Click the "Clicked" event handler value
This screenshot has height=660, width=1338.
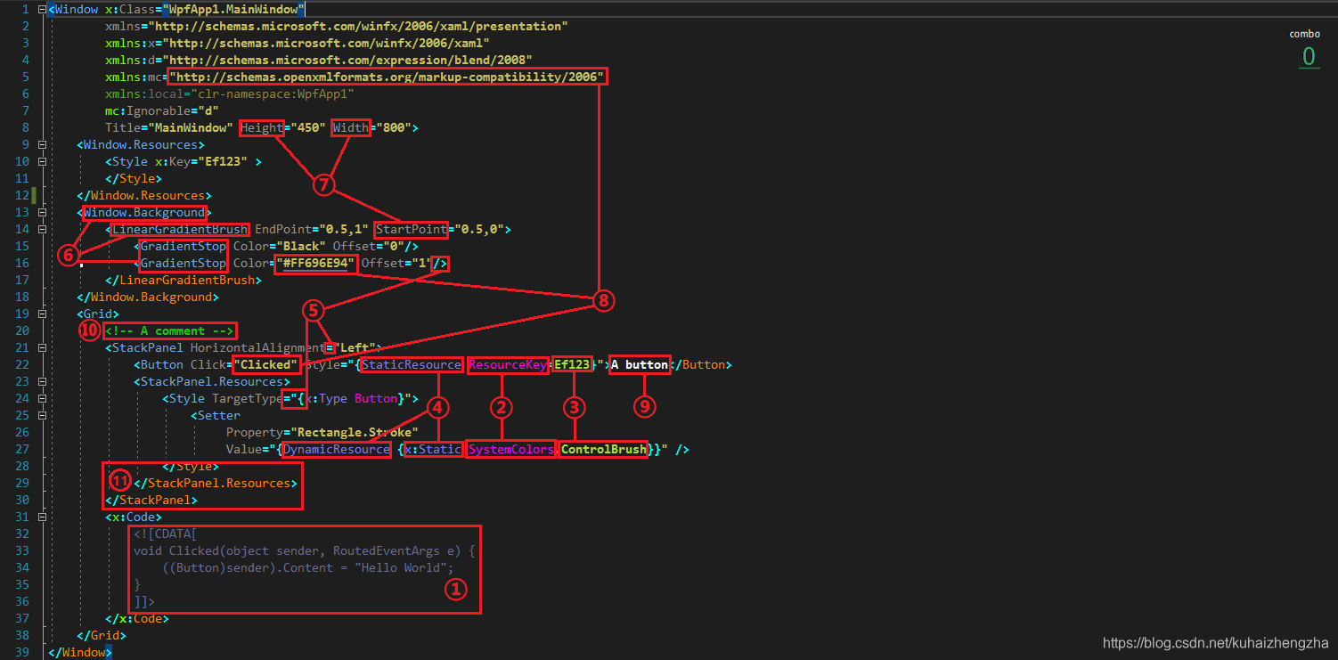point(265,365)
